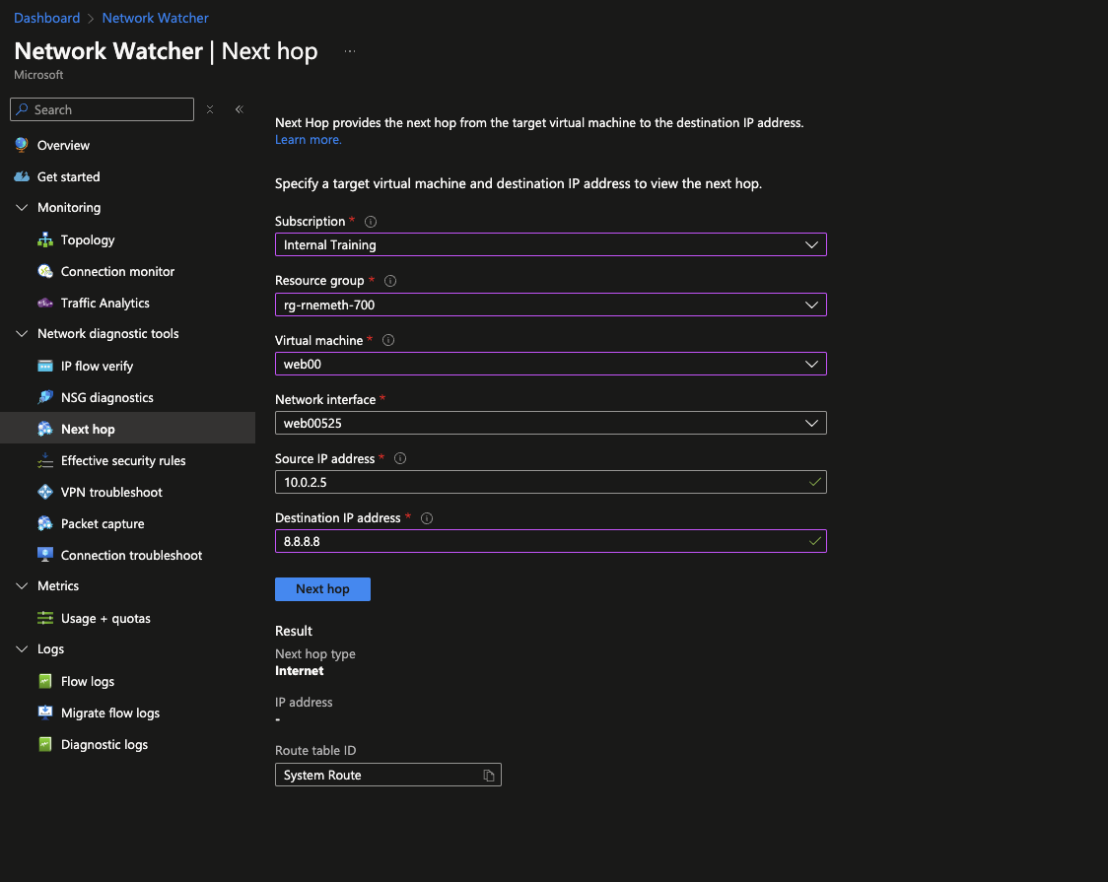Click the Destination IP address field
This screenshot has width=1108, height=882.
tap(540, 541)
